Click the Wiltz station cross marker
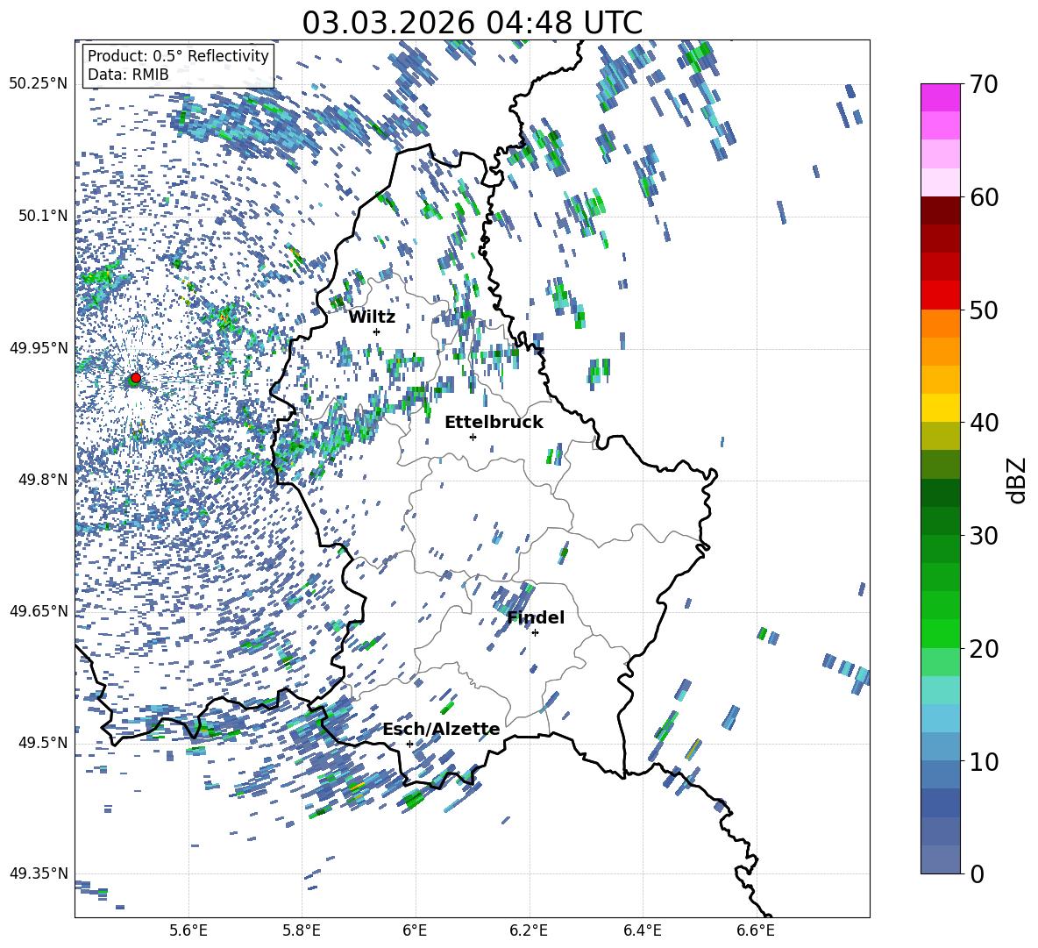Viewport: 1038px width, 948px height. click(376, 331)
